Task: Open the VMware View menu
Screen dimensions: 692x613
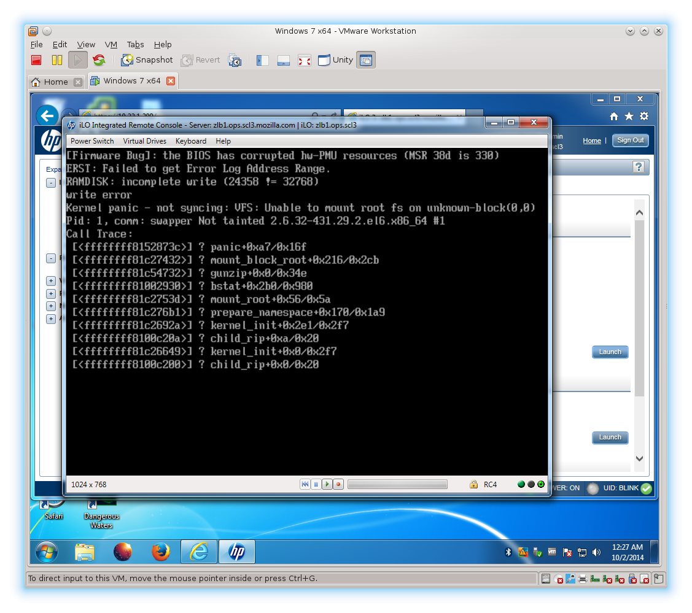Action: click(86, 45)
